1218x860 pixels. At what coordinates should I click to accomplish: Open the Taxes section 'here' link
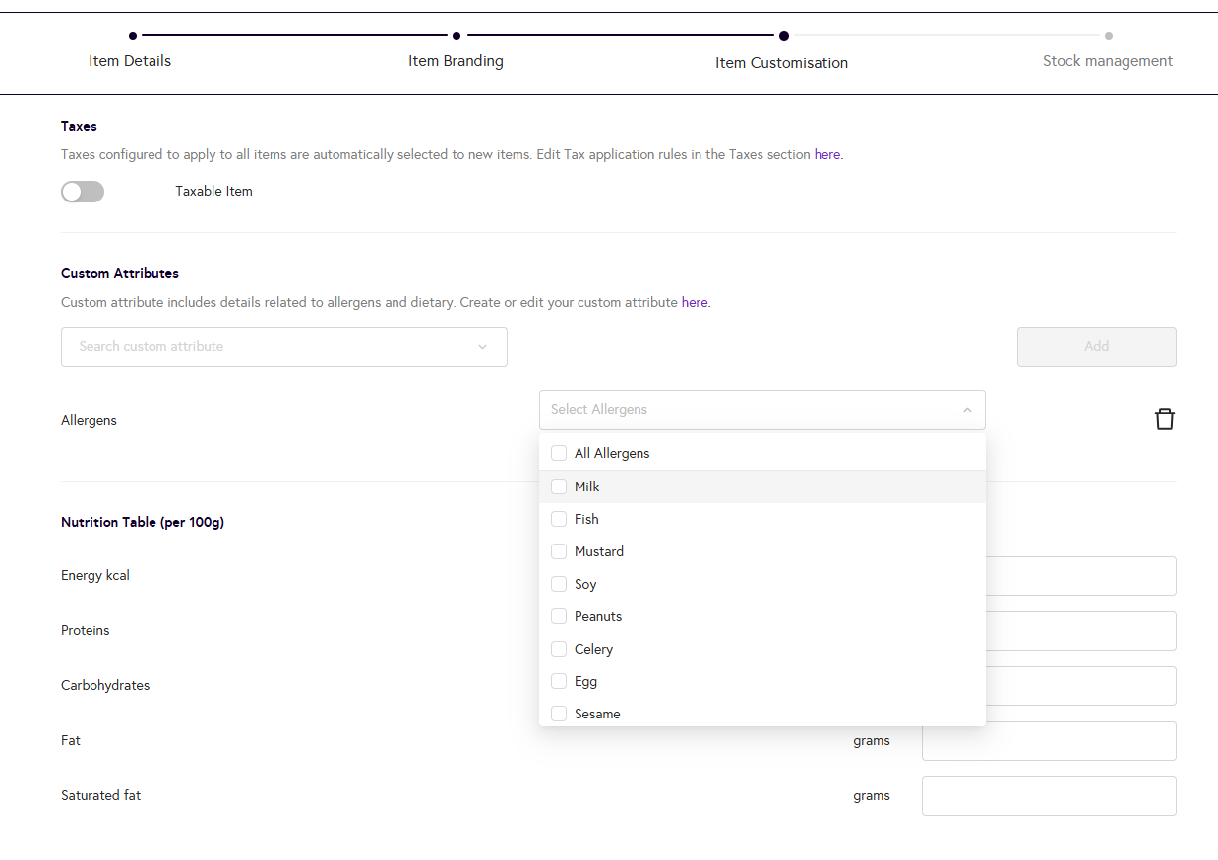(x=826, y=155)
